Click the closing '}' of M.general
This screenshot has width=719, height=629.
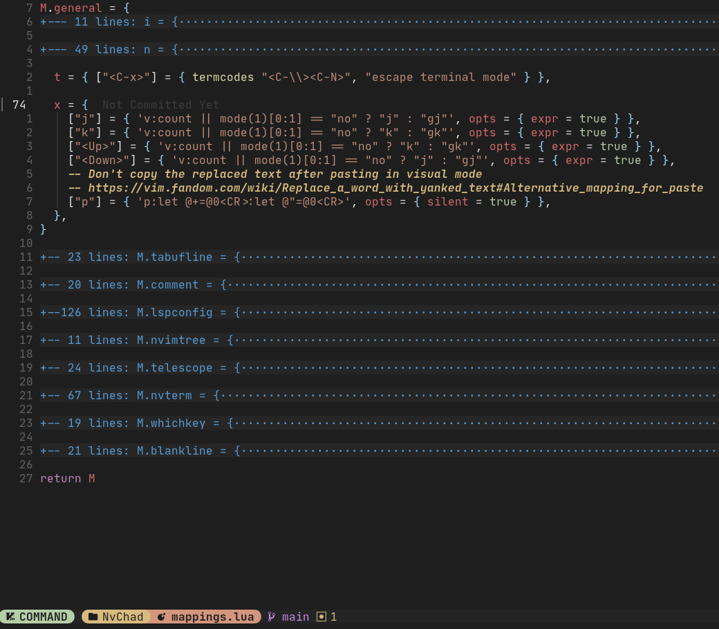44,229
